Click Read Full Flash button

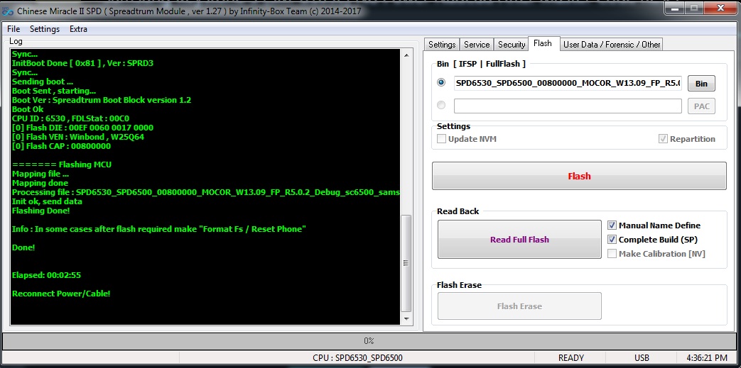click(x=519, y=240)
